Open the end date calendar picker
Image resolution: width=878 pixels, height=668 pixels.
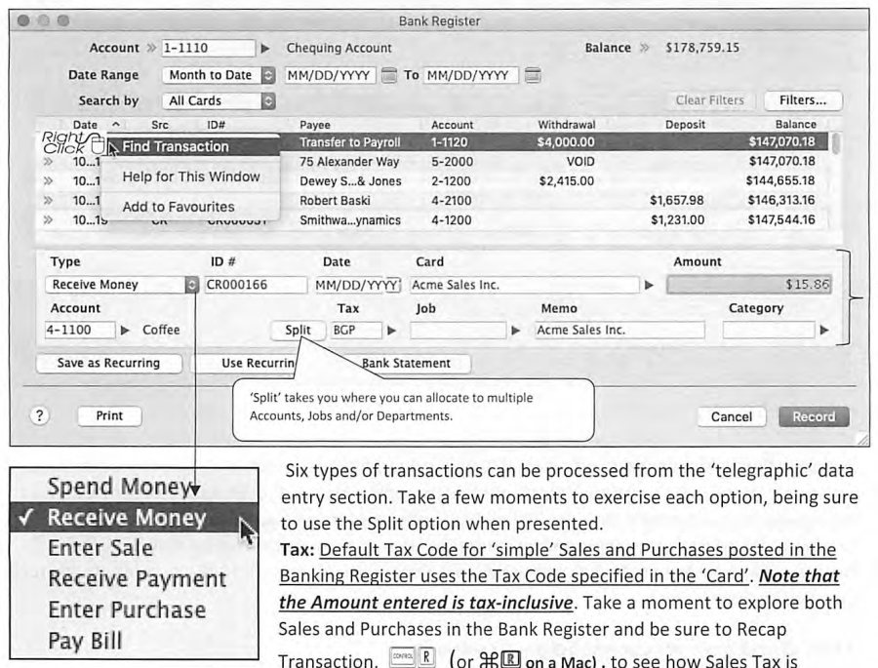533,75
